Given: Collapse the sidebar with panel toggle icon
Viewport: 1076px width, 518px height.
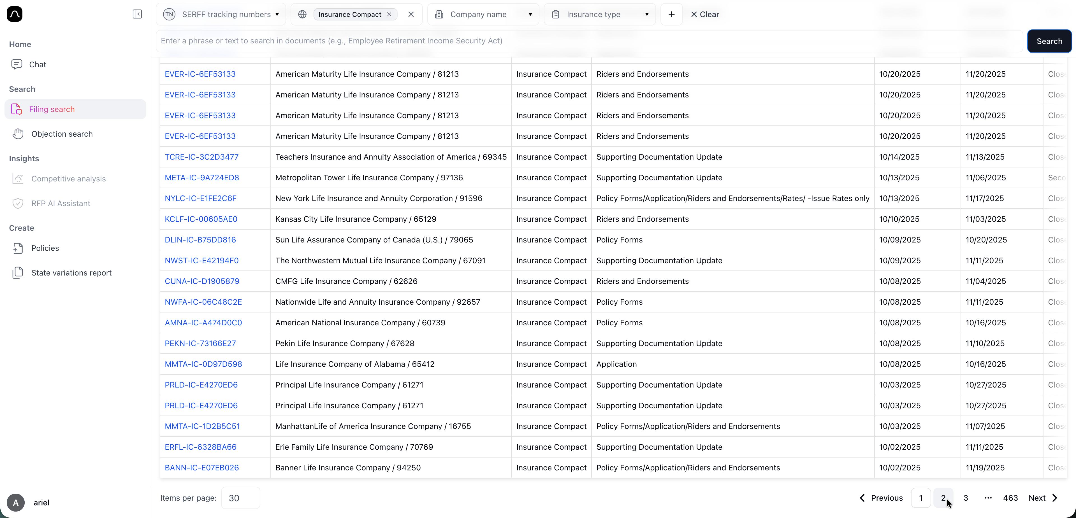Looking at the screenshot, I should click(x=137, y=14).
